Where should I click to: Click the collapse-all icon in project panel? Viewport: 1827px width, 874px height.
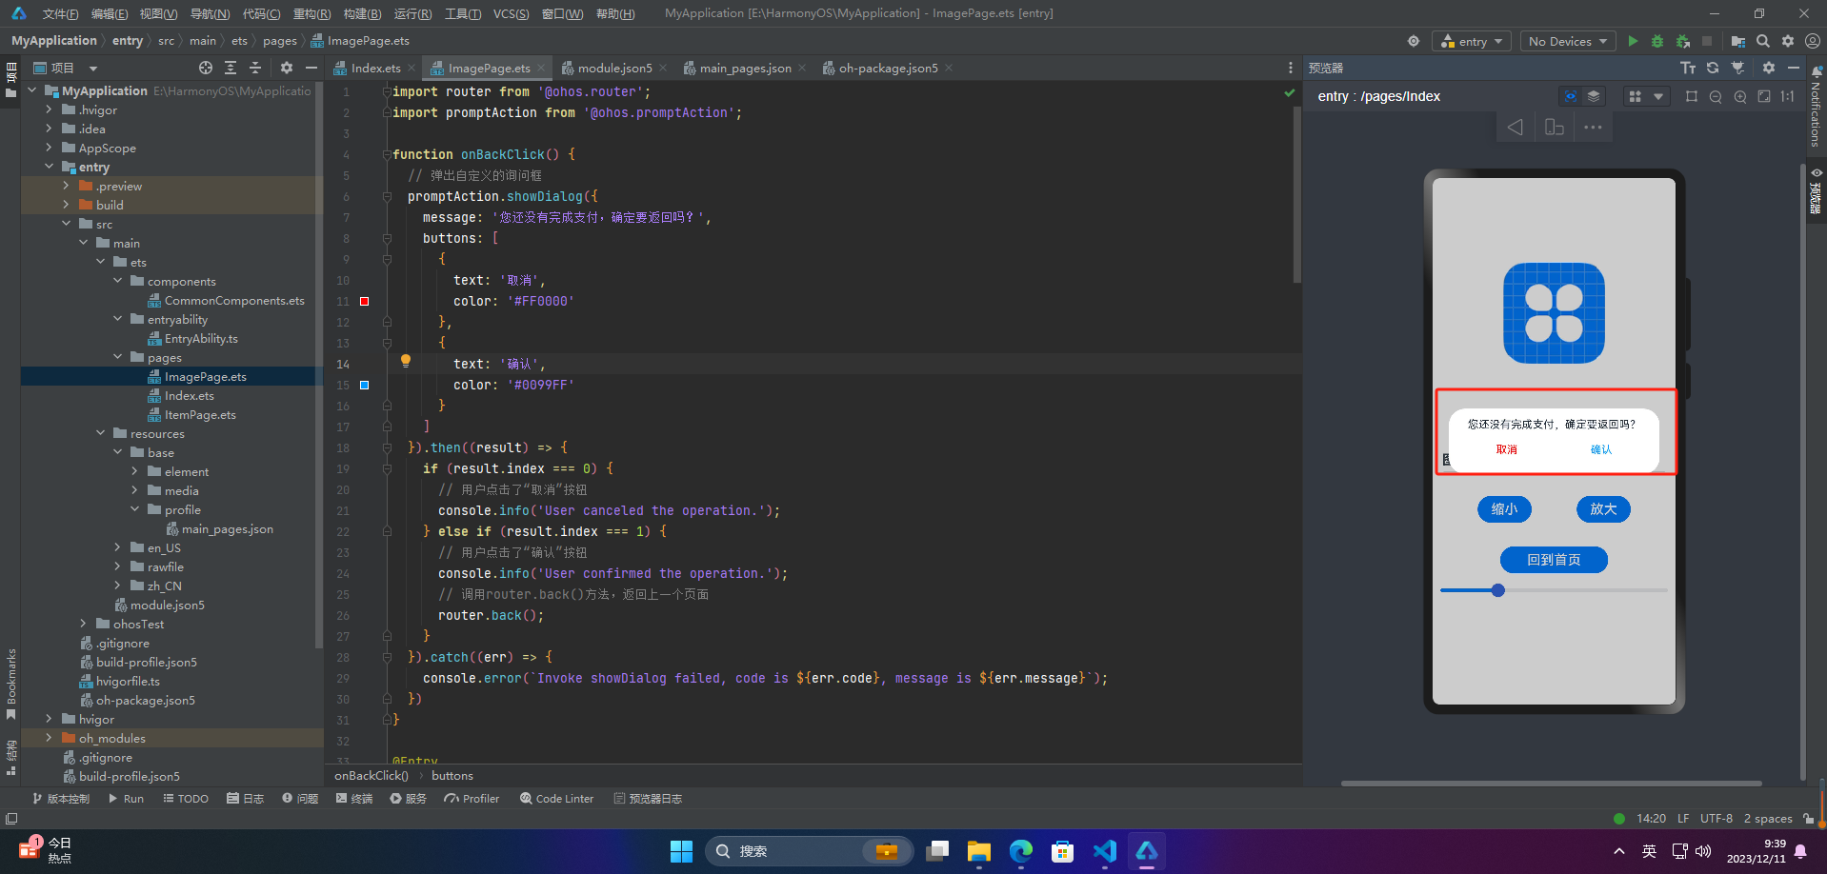point(255,68)
